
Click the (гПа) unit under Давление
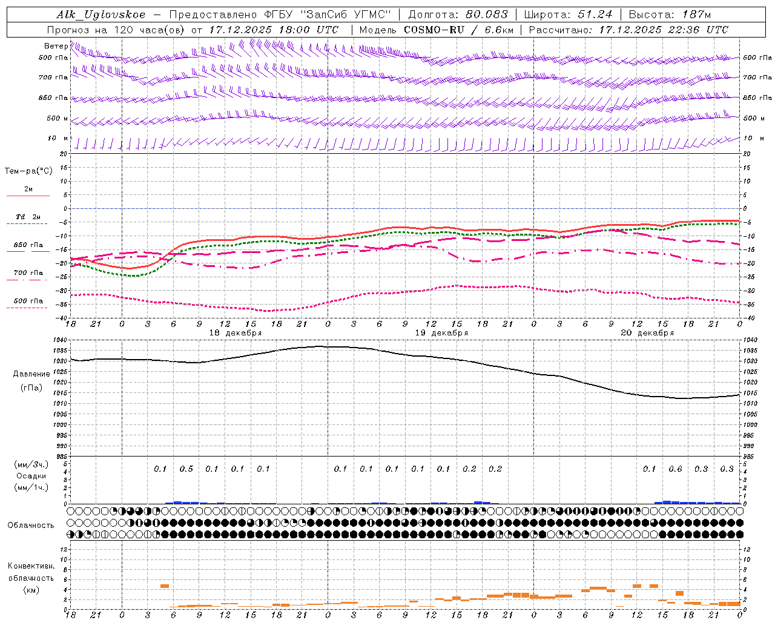tap(31, 388)
